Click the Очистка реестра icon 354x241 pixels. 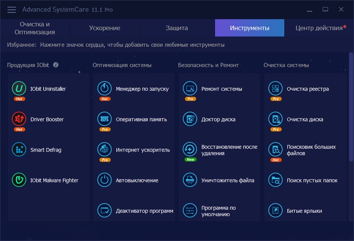275,88
